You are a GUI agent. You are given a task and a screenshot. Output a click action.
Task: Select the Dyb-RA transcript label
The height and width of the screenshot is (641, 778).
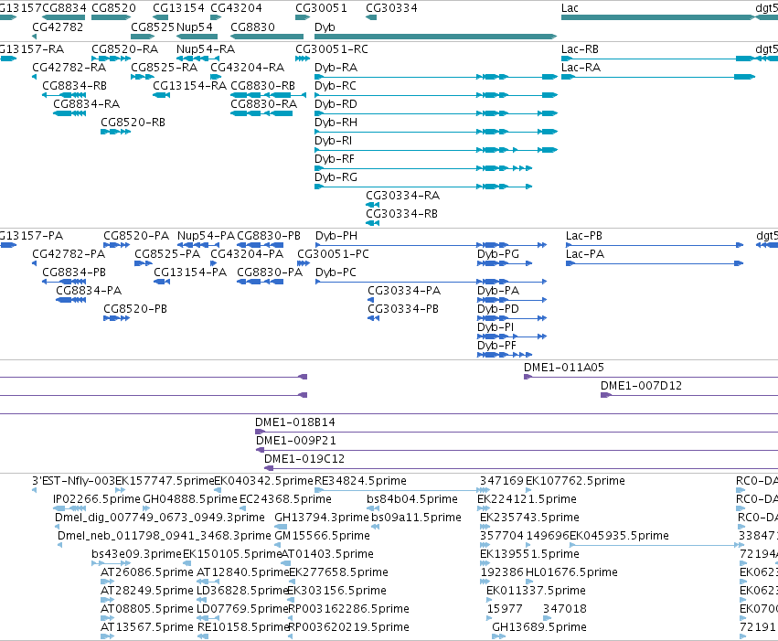[336, 68]
